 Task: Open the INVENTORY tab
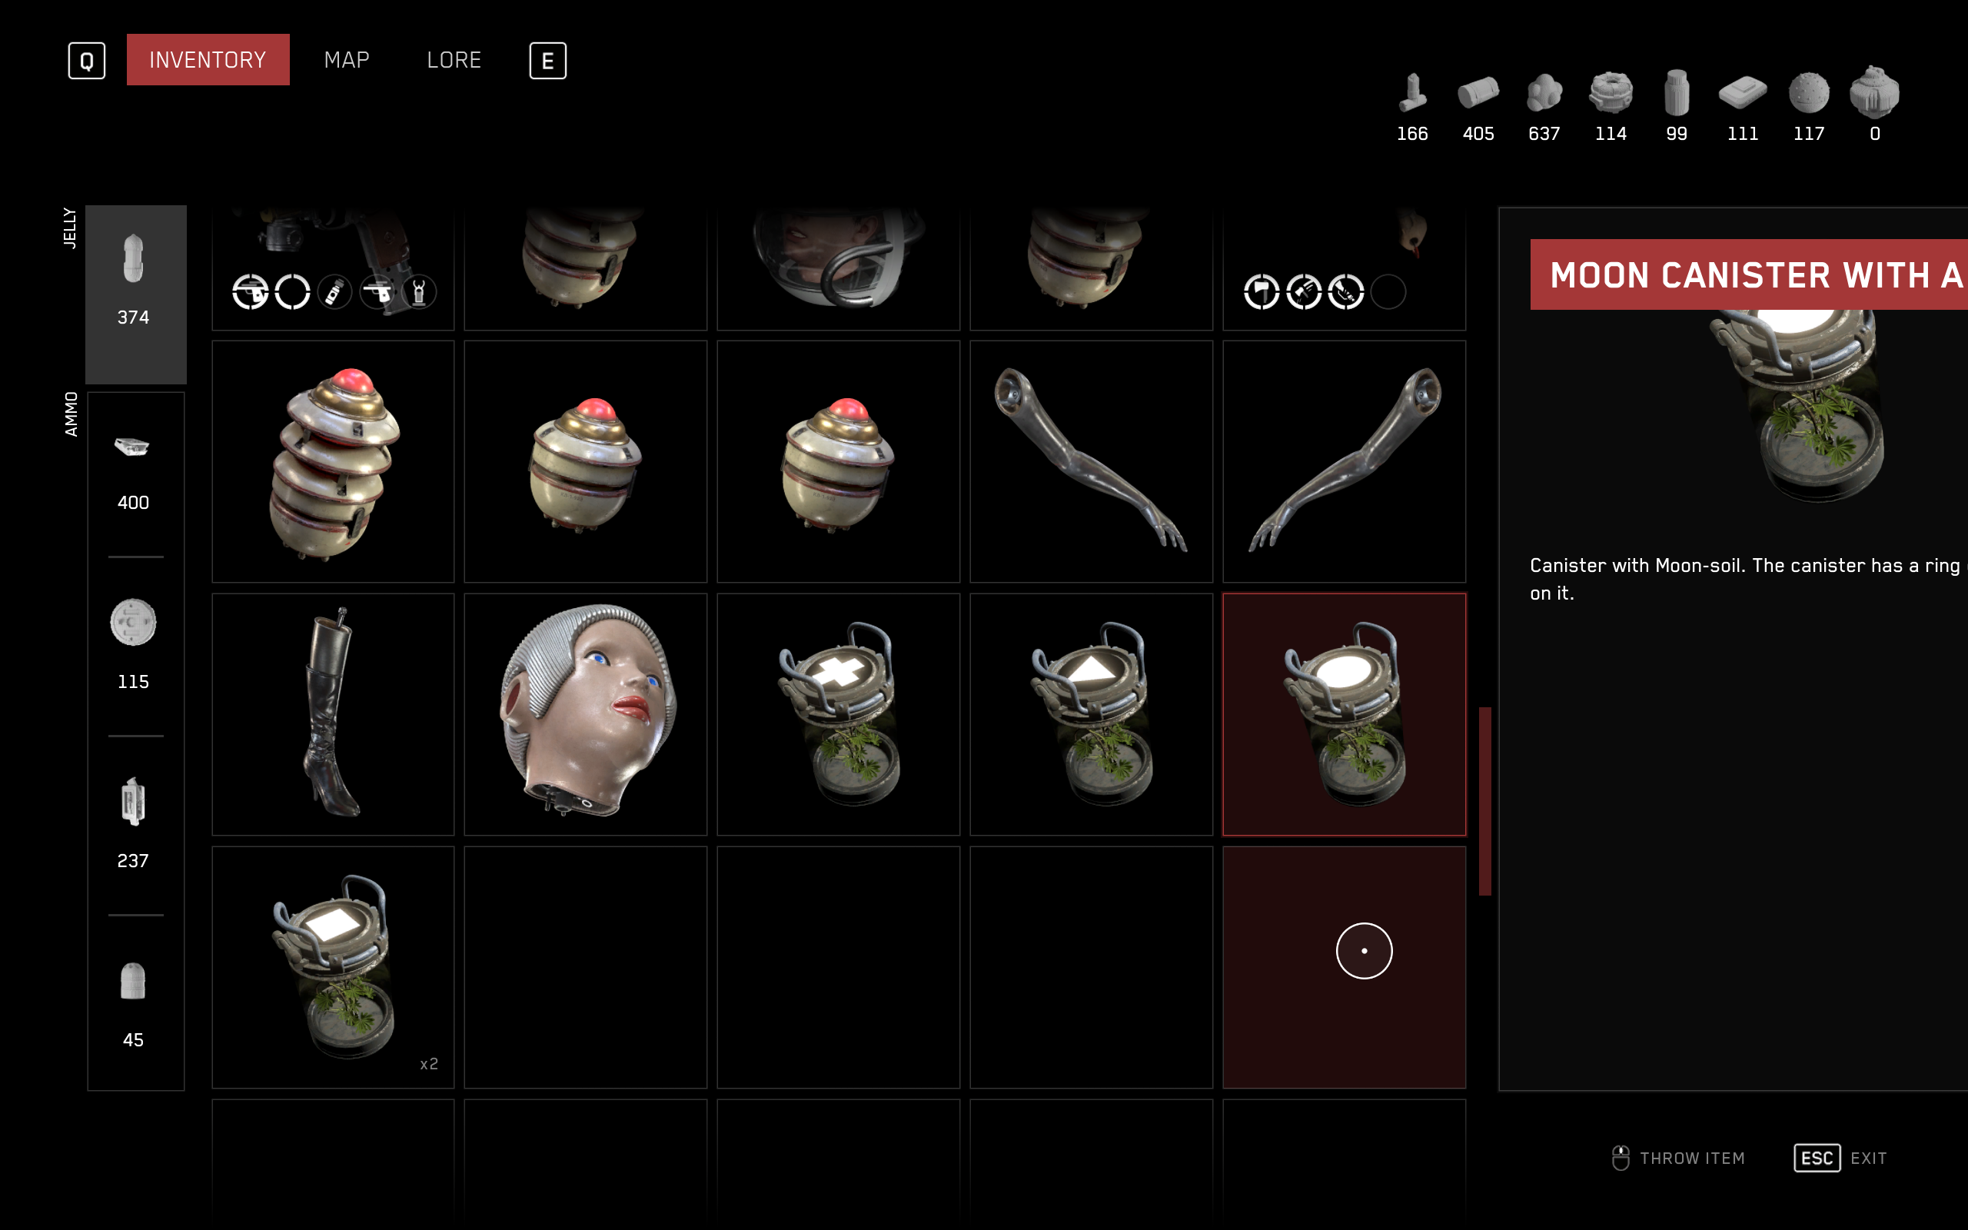[x=208, y=59]
